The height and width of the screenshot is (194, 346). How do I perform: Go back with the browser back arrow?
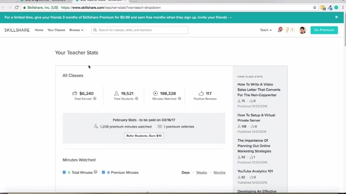(3, 7)
